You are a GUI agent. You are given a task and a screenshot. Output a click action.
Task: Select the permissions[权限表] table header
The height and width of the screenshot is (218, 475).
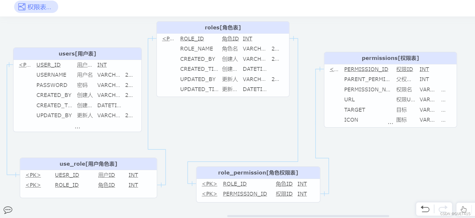[390, 58]
